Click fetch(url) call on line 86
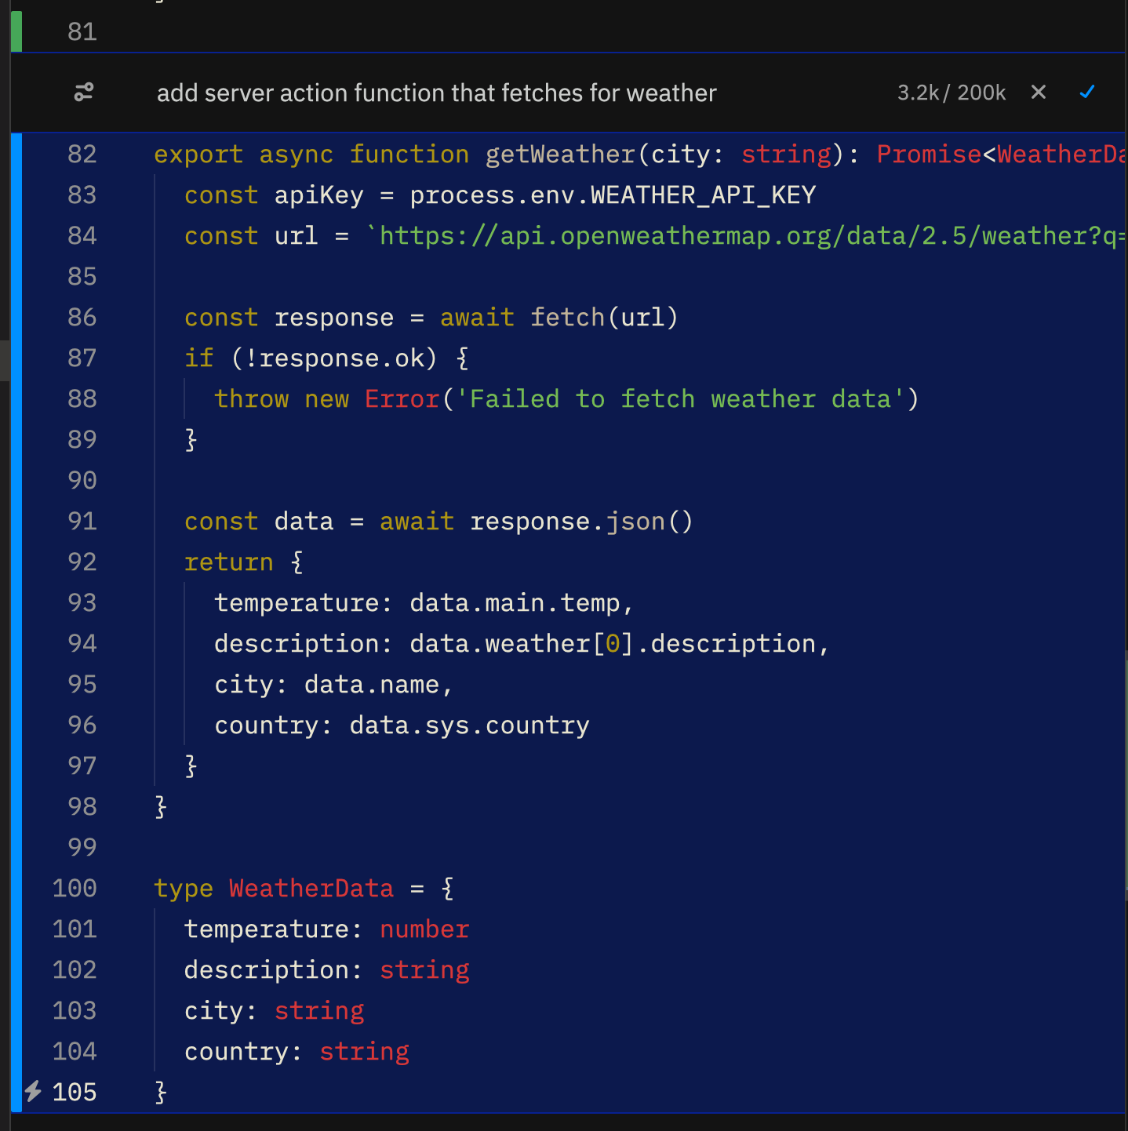1128x1131 pixels. pos(604,318)
